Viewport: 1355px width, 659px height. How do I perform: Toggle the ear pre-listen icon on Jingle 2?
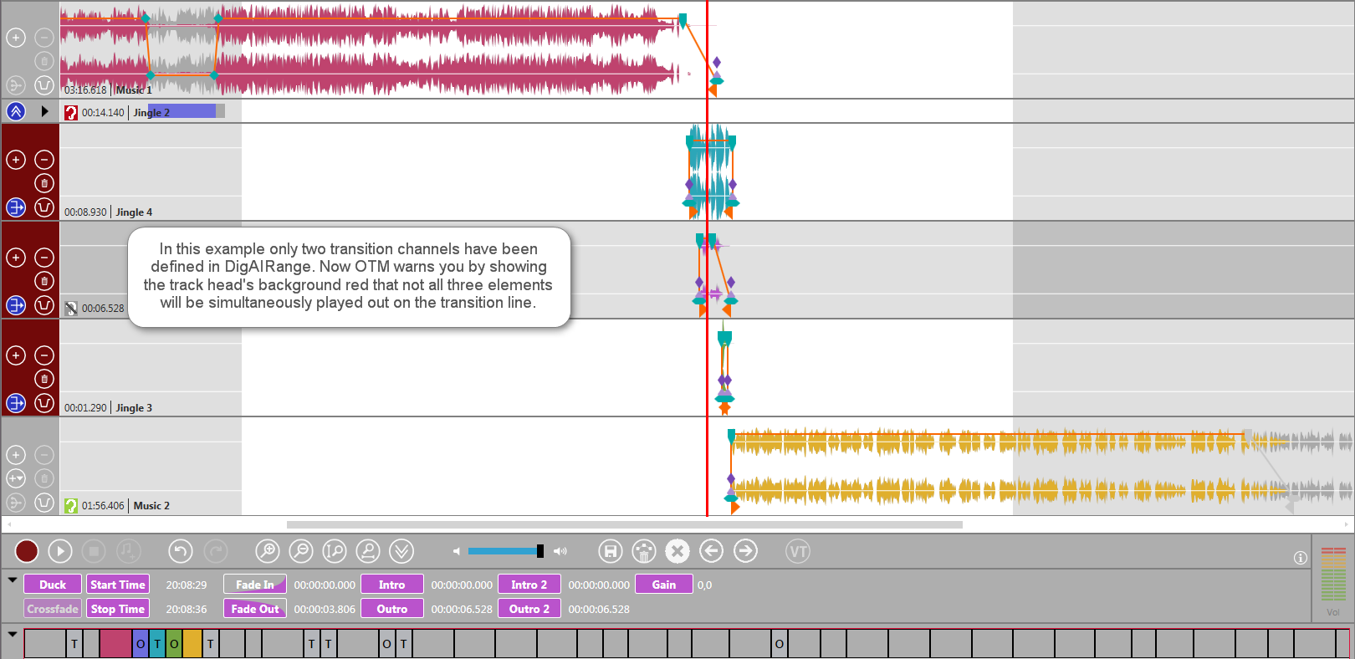[x=71, y=113]
